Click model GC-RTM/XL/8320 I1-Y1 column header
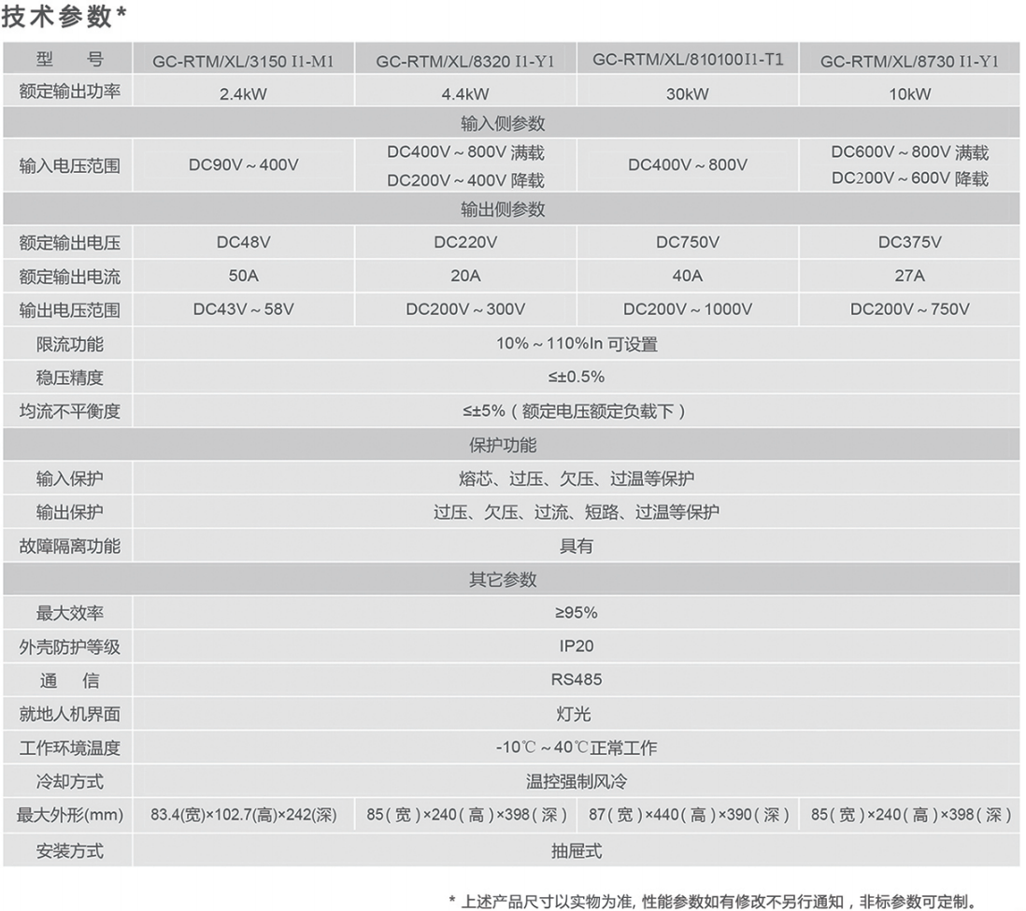1026x911 pixels. pyautogui.click(x=464, y=58)
